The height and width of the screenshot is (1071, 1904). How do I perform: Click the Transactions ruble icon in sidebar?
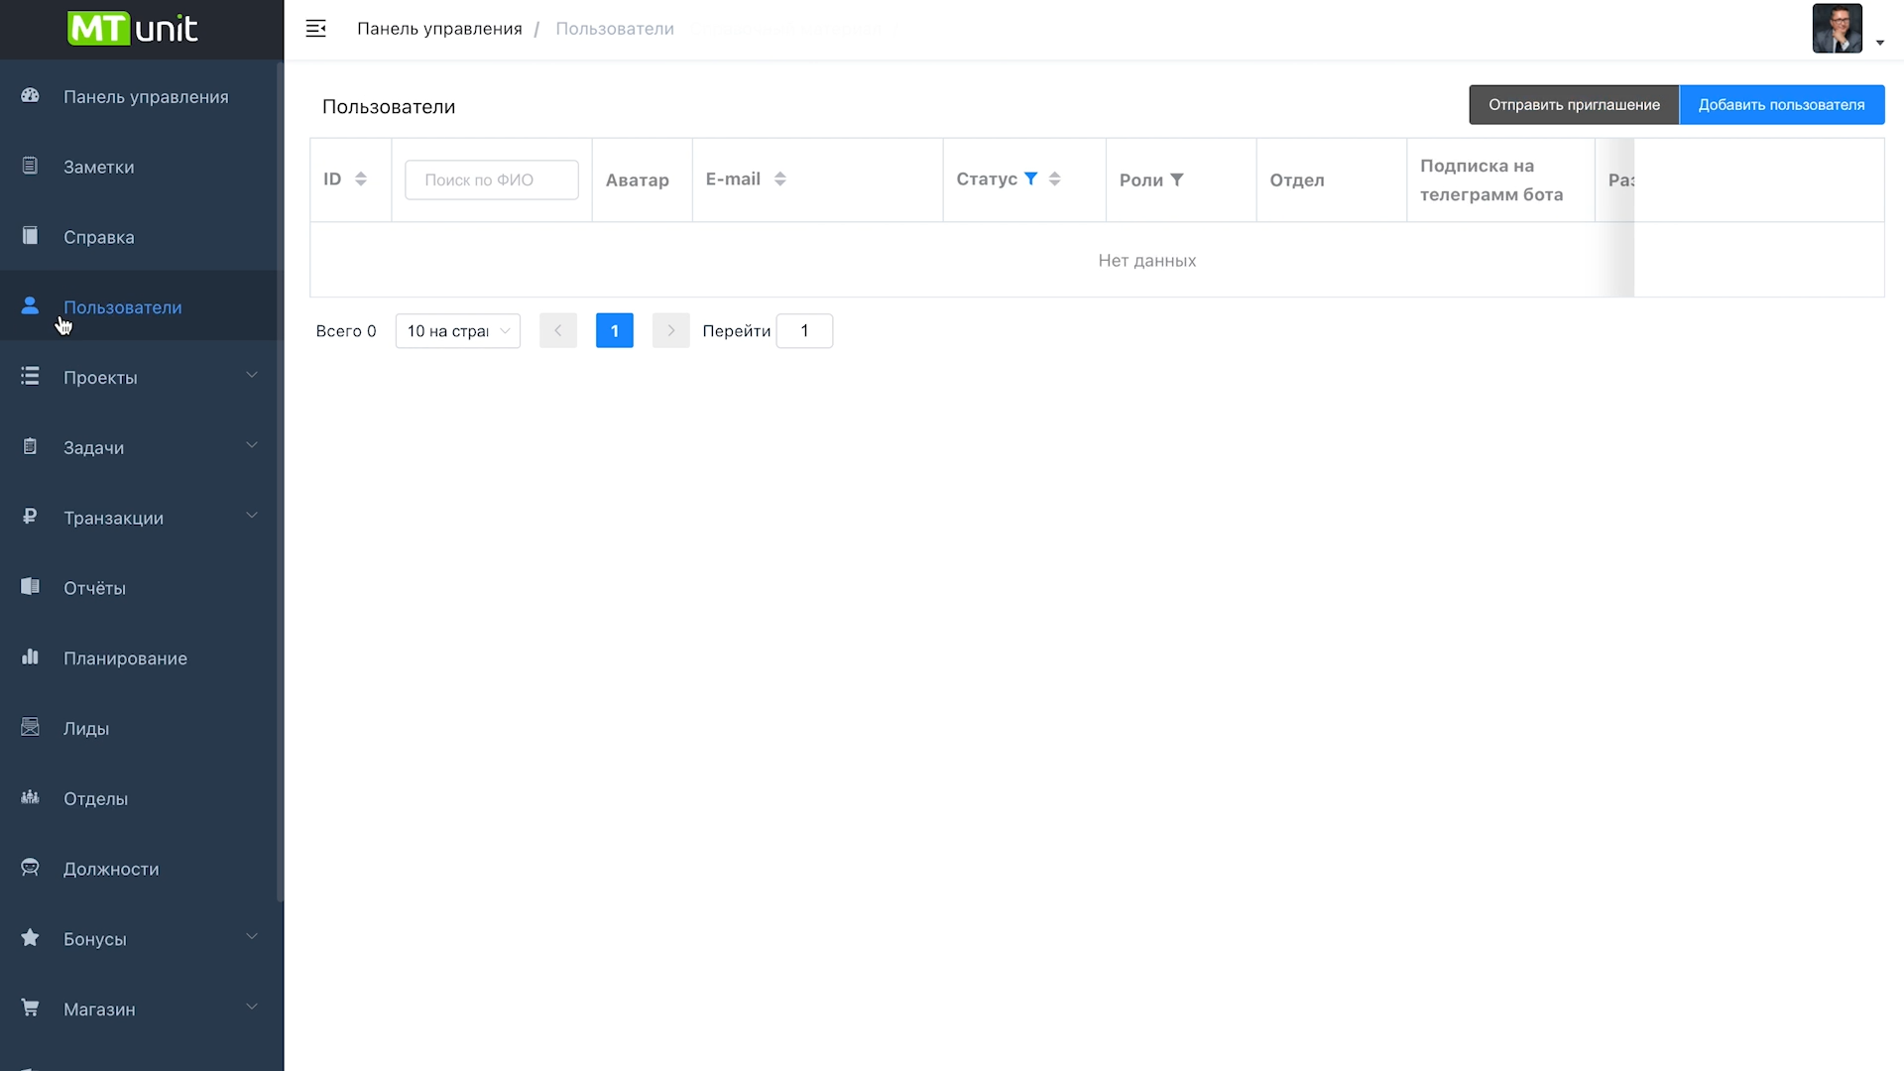(x=30, y=517)
